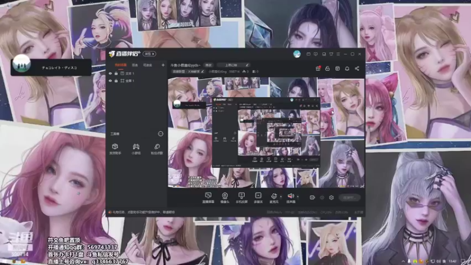Click the room ID 598714 text

point(234,71)
